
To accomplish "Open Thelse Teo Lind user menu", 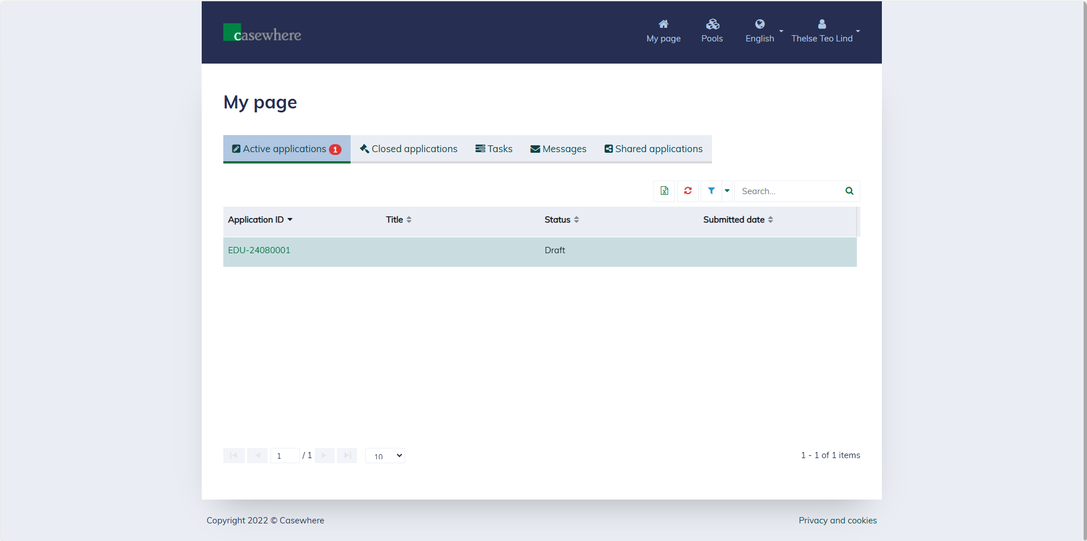I will (x=824, y=31).
